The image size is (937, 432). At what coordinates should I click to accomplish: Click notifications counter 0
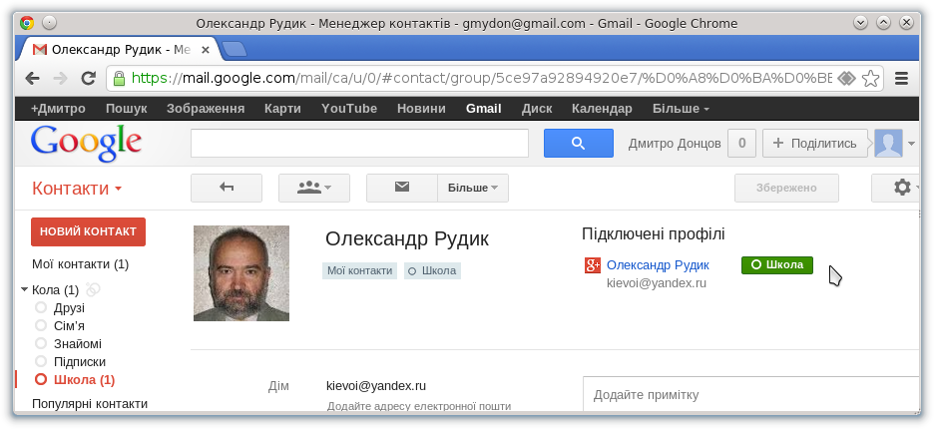(x=741, y=144)
